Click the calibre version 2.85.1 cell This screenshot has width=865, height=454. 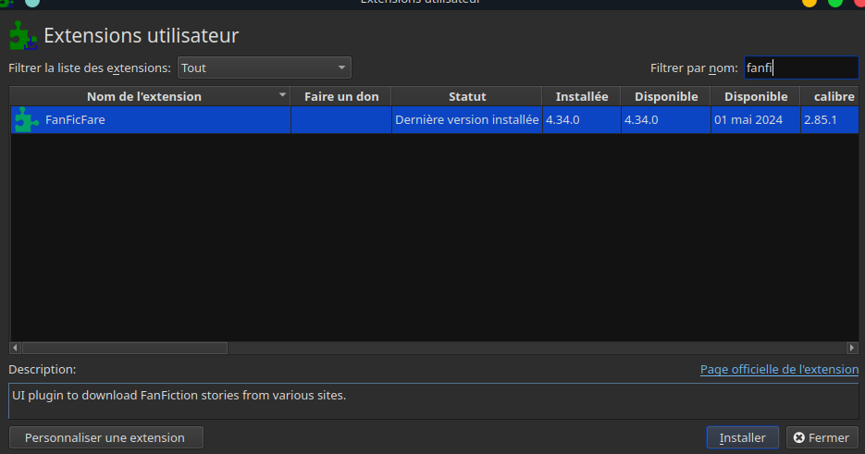coord(830,119)
